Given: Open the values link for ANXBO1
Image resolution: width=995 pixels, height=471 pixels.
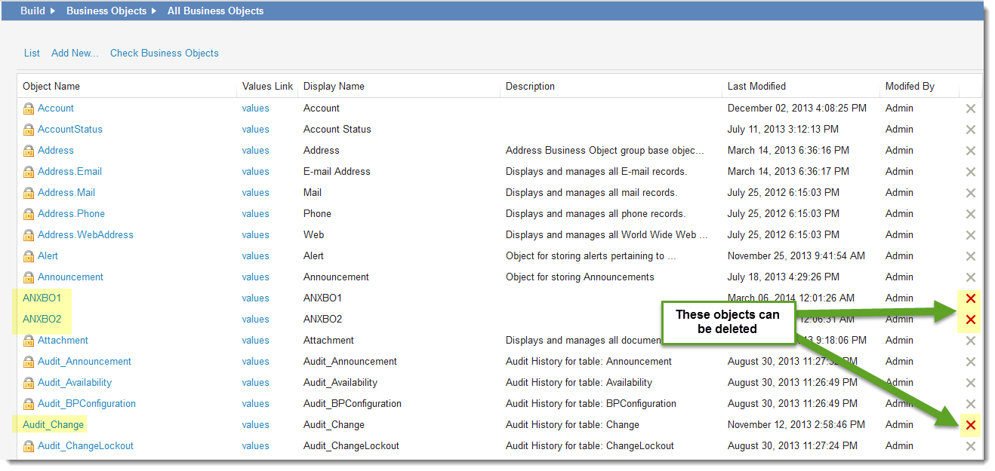Looking at the screenshot, I should pyautogui.click(x=255, y=298).
